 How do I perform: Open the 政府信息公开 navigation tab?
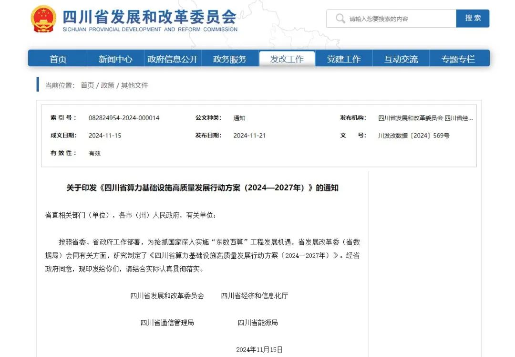tap(173, 59)
